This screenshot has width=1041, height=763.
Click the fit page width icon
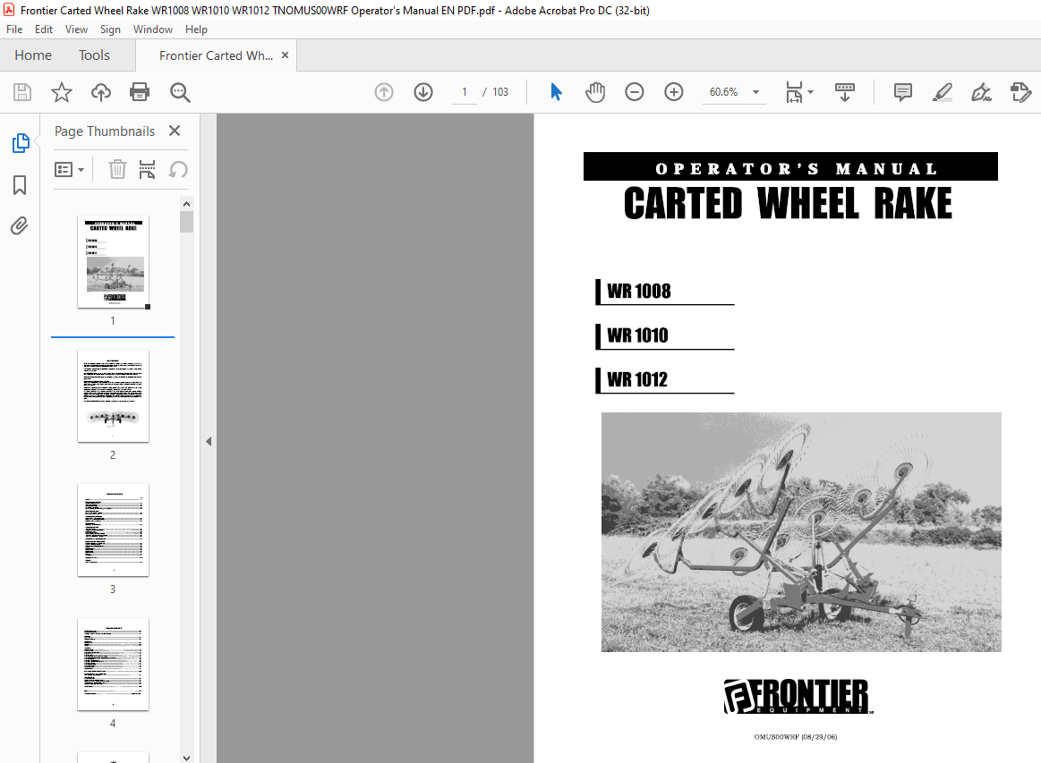794,92
